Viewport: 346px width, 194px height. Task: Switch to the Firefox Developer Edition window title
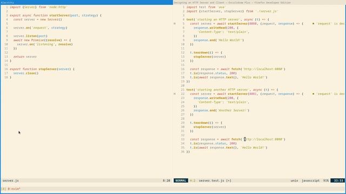coord(232,2)
